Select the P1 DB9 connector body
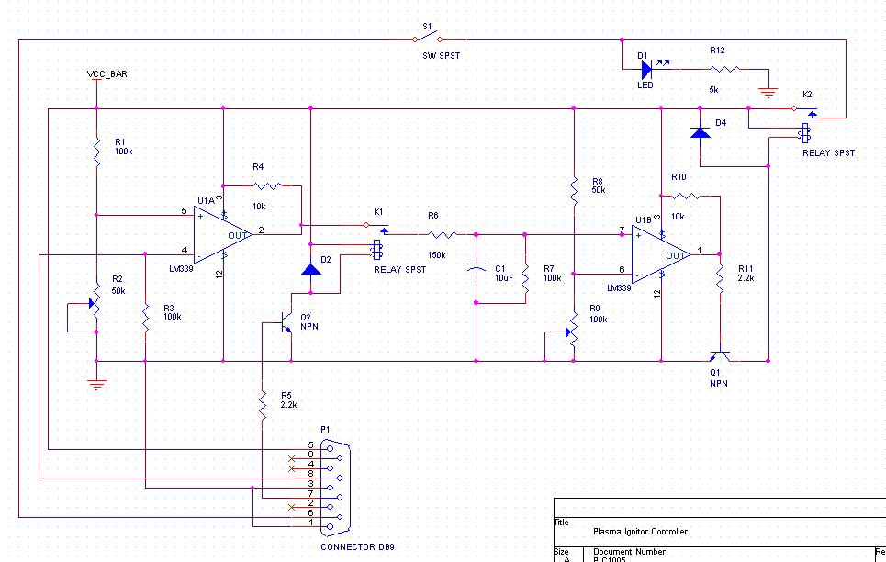Viewport: 886px width, 562px height. [335, 488]
